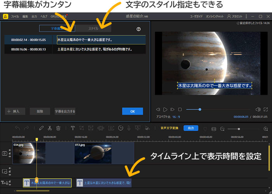Select the text T tool in toolbar
272x194 pixels.
pos(73,128)
